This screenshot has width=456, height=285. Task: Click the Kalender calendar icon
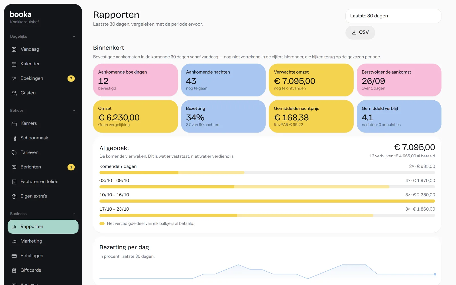click(14, 64)
